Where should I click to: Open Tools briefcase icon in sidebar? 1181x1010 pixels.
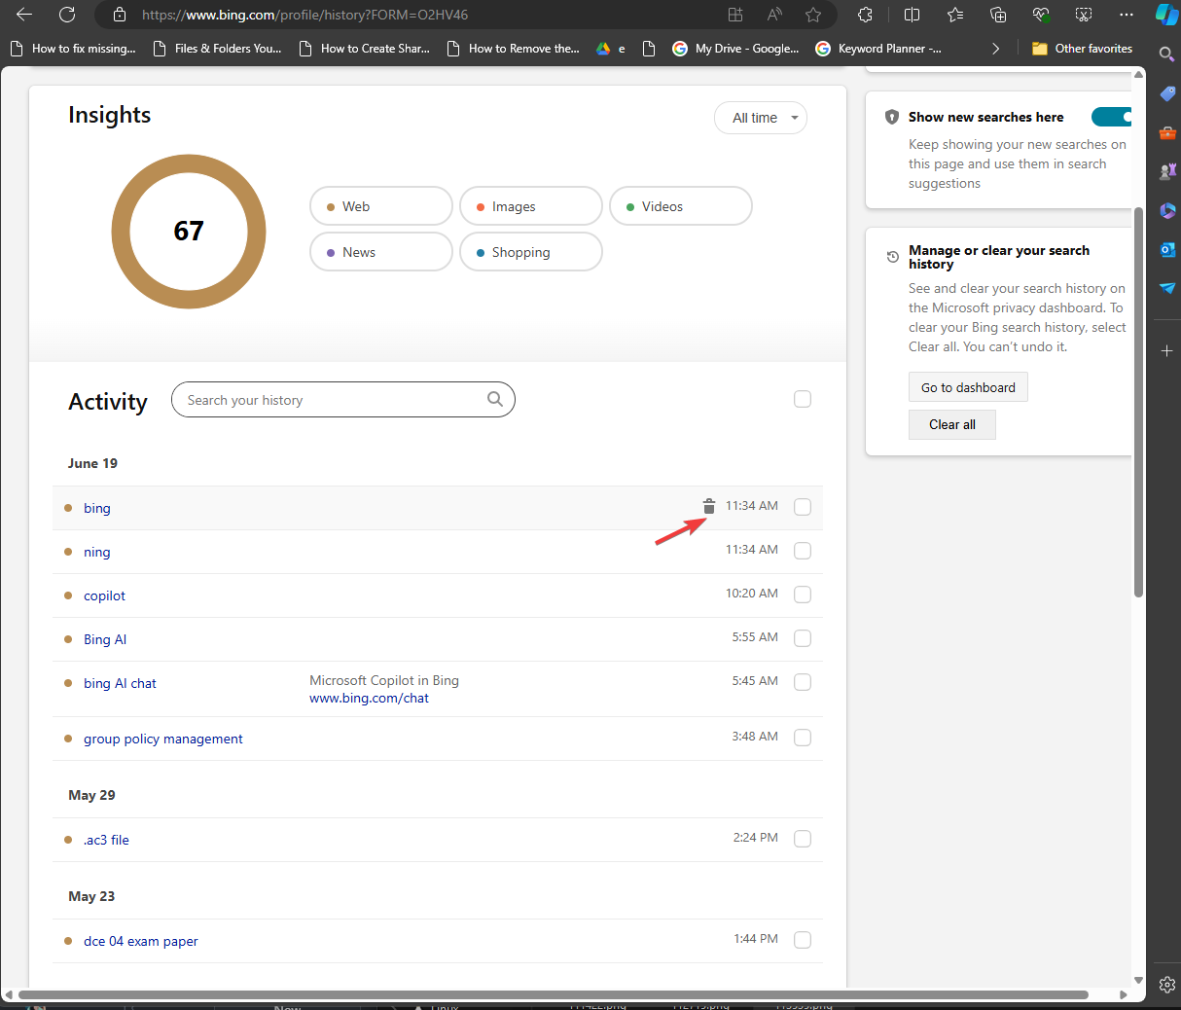point(1167,133)
